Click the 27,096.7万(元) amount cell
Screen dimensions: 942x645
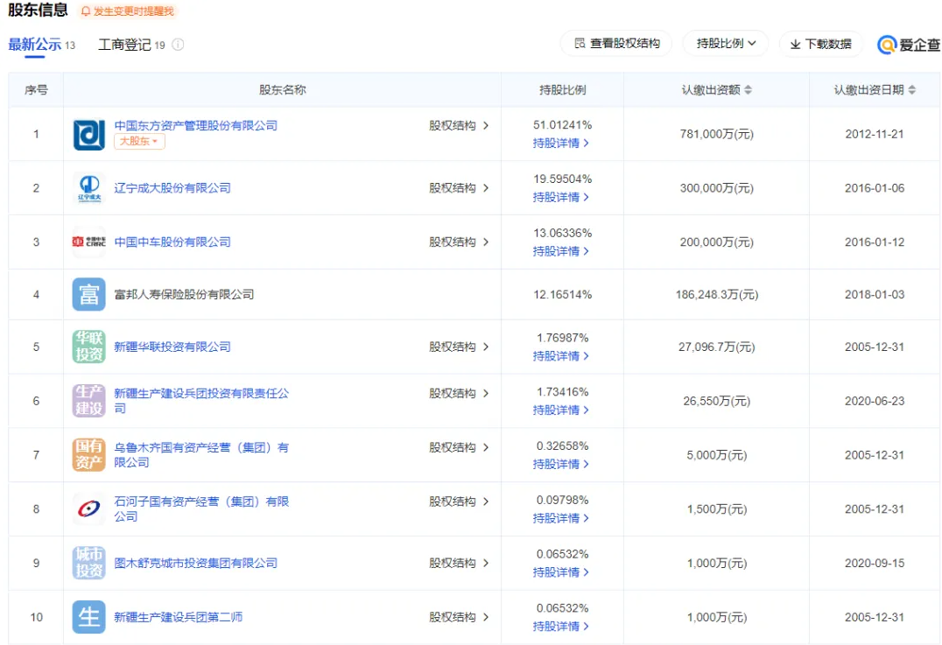[717, 347]
